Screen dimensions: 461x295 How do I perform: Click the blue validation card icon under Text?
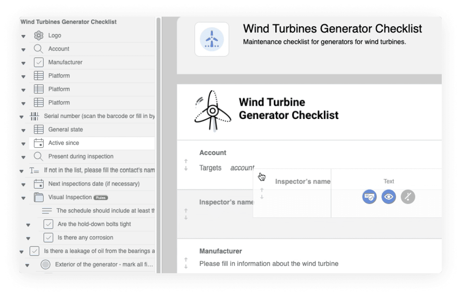(370, 197)
